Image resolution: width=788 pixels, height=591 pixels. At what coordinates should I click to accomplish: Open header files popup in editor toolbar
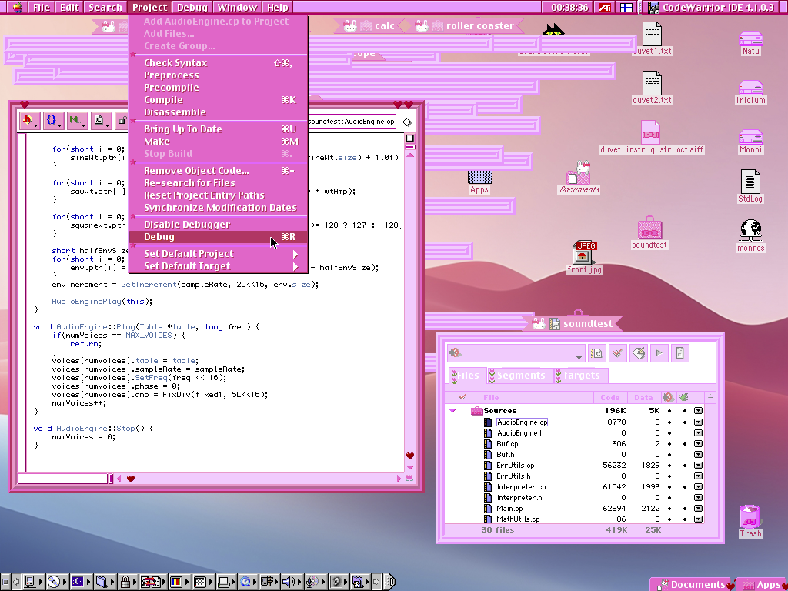tap(30, 120)
